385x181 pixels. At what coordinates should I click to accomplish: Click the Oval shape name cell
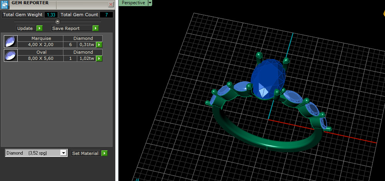point(40,52)
